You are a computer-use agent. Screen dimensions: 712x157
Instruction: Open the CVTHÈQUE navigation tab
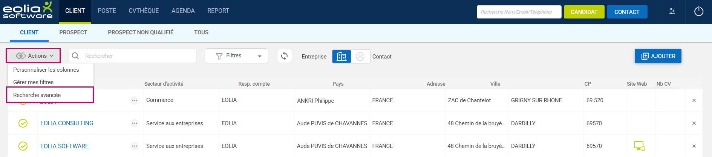[x=144, y=11]
